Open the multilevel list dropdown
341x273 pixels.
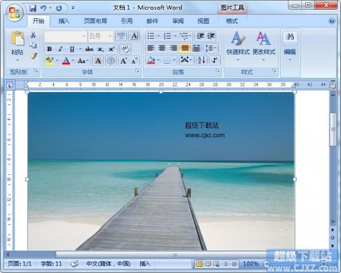coord(185,36)
